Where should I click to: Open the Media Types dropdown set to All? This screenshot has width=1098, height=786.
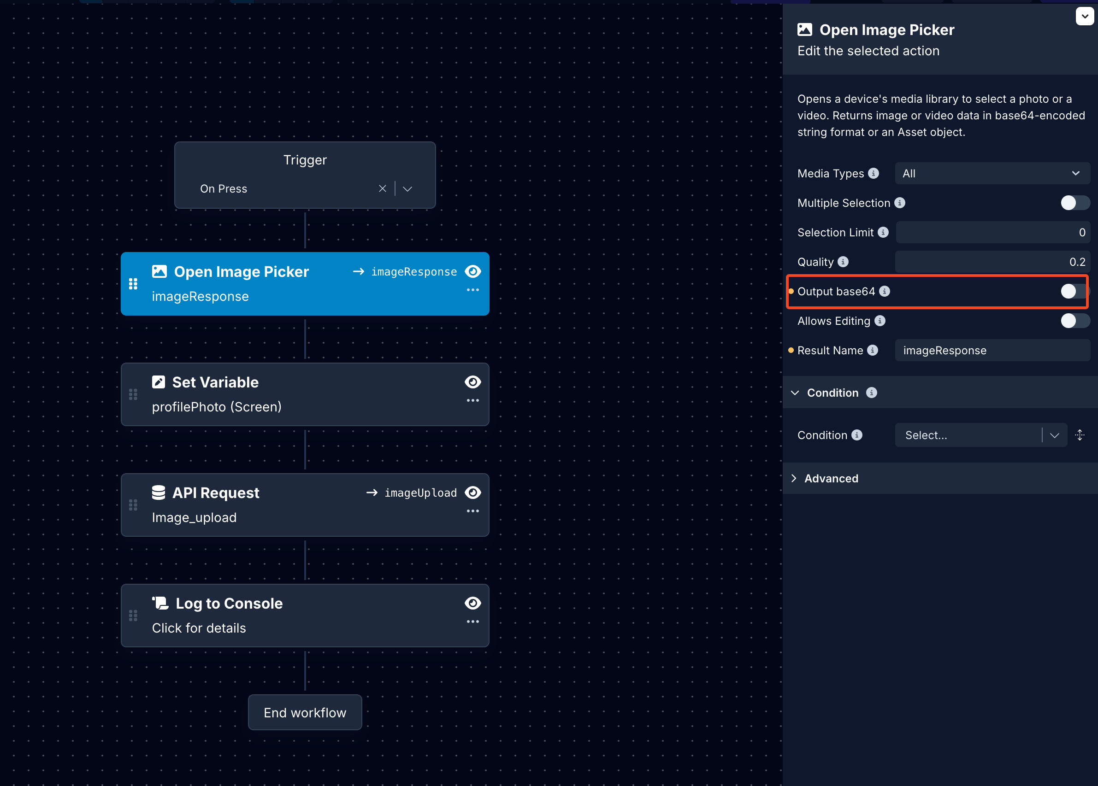pyautogui.click(x=992, y=173)
